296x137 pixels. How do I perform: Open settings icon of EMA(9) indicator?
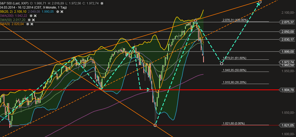[x=28, y=24]
